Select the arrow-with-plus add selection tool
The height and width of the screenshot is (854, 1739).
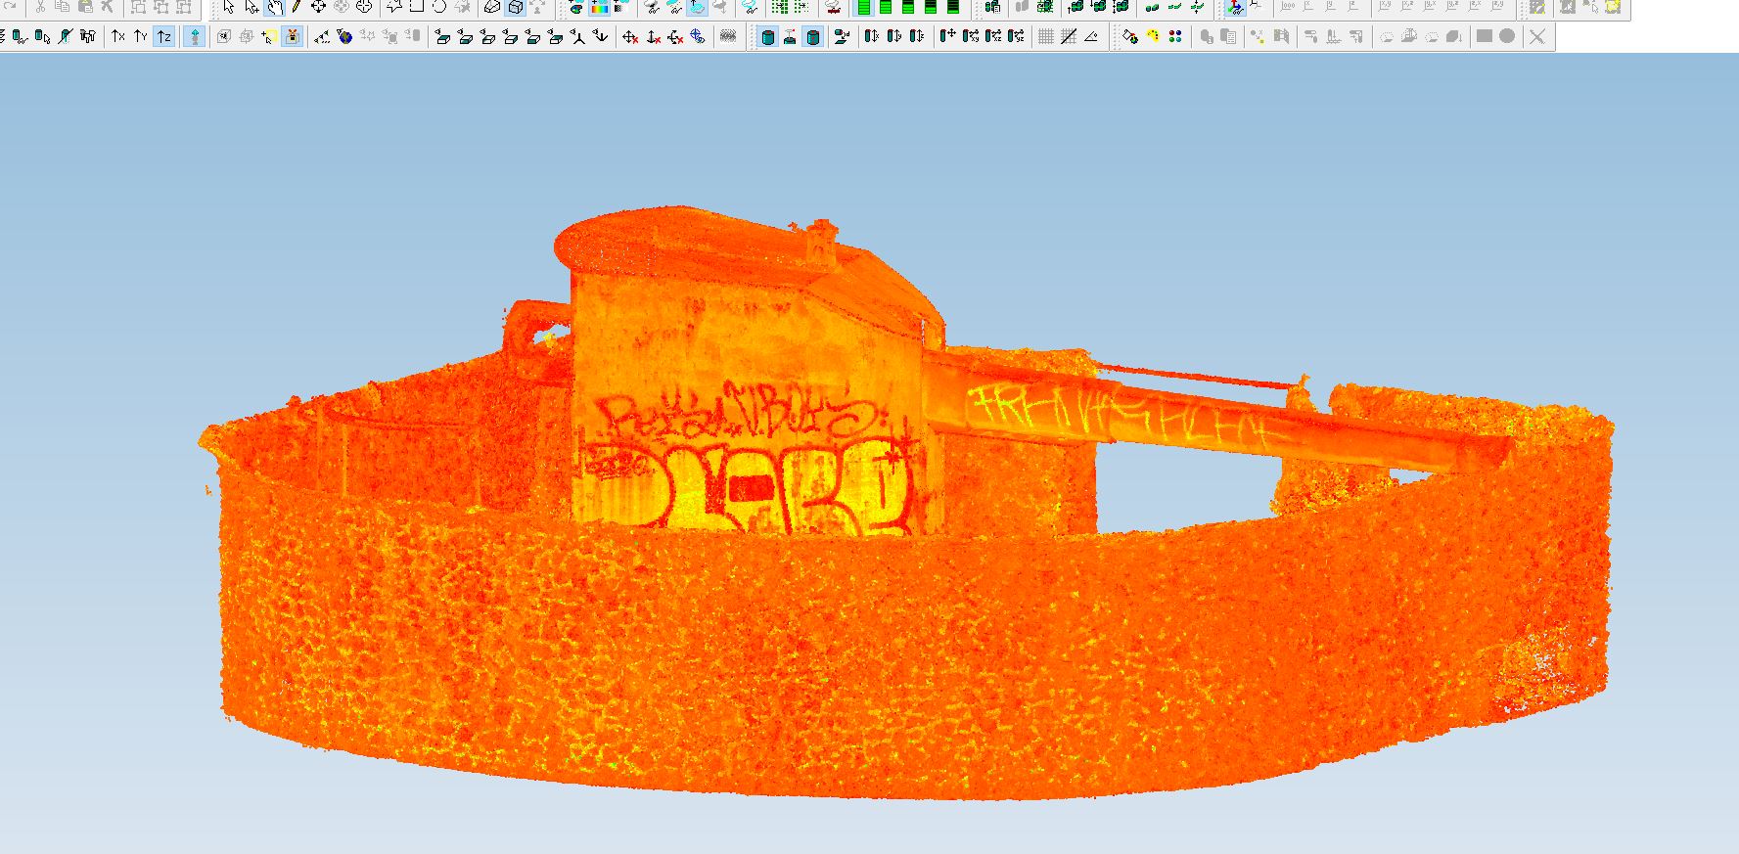(x=252, y=7)
